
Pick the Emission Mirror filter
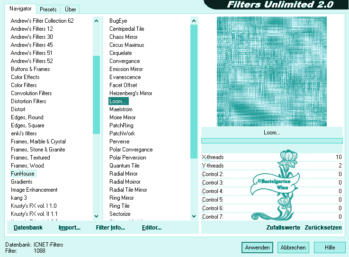coord(126,69)
